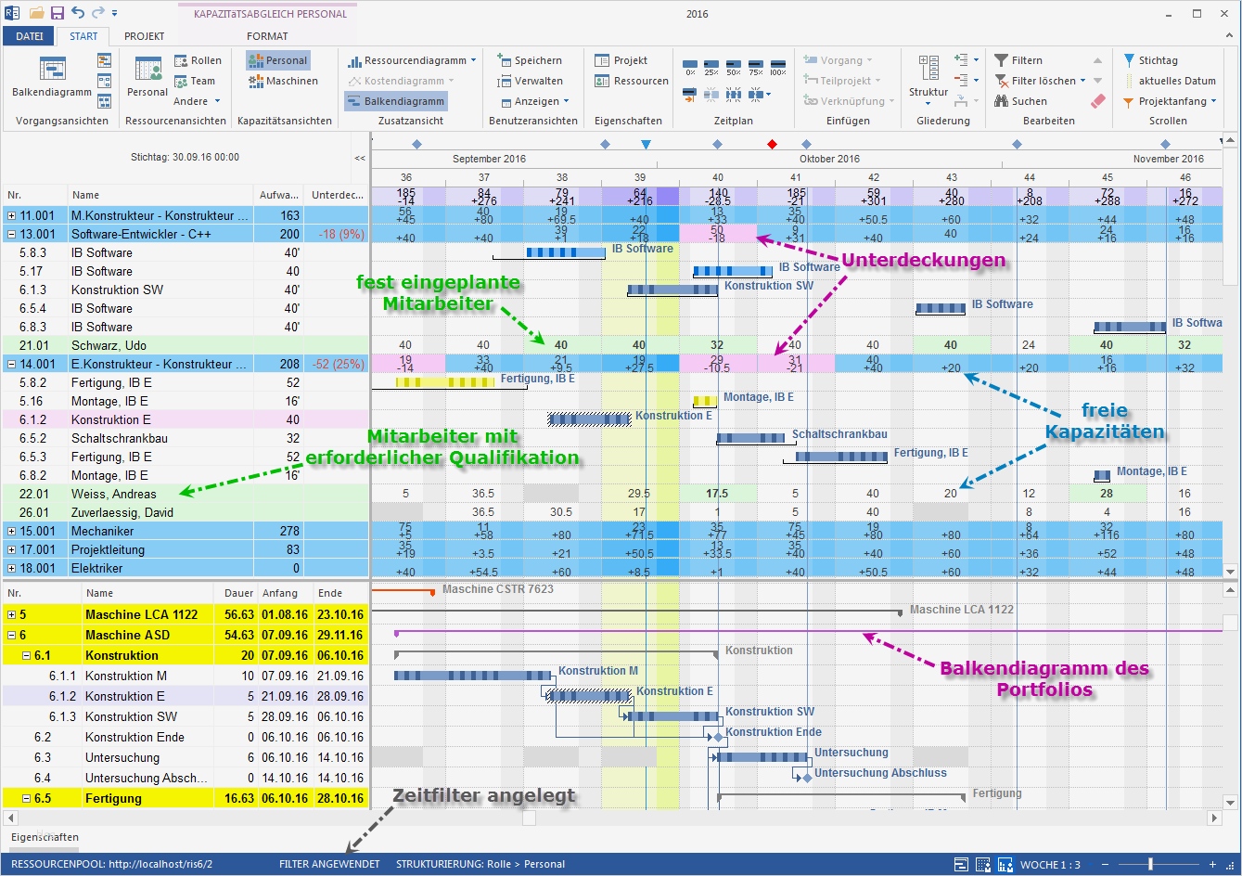Screen dimensions: 1242x876
Task: Toggle the resource view icon in status bar
Action: [982, 864]
